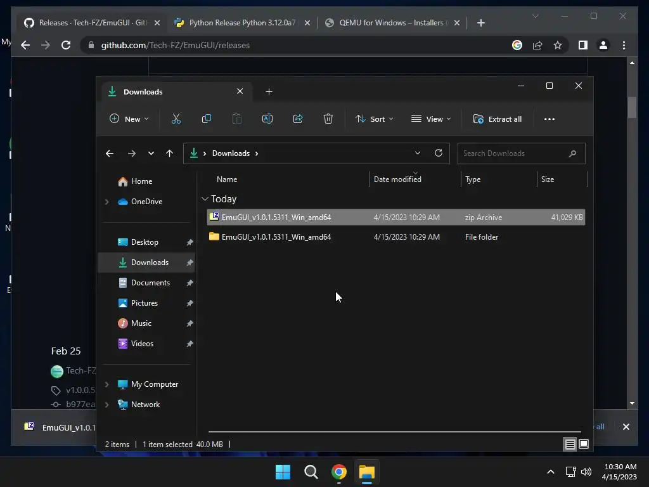
Task: Click the Share icon in Explorer toolbar
Action: (298, 119)
